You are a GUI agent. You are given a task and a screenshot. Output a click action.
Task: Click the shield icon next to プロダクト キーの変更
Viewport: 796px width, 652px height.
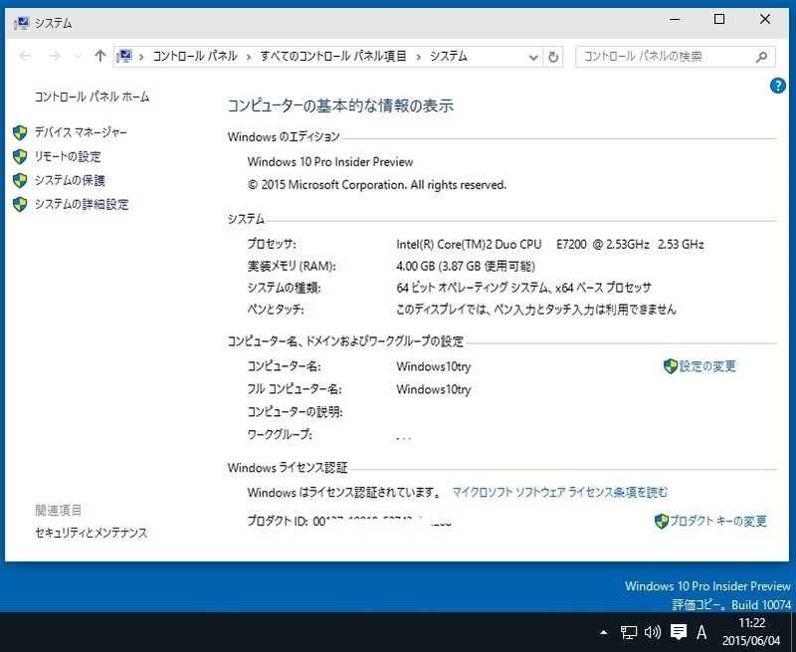coord(662,521)
